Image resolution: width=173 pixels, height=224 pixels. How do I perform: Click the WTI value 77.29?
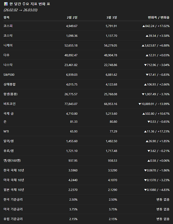tap(113, 131)
